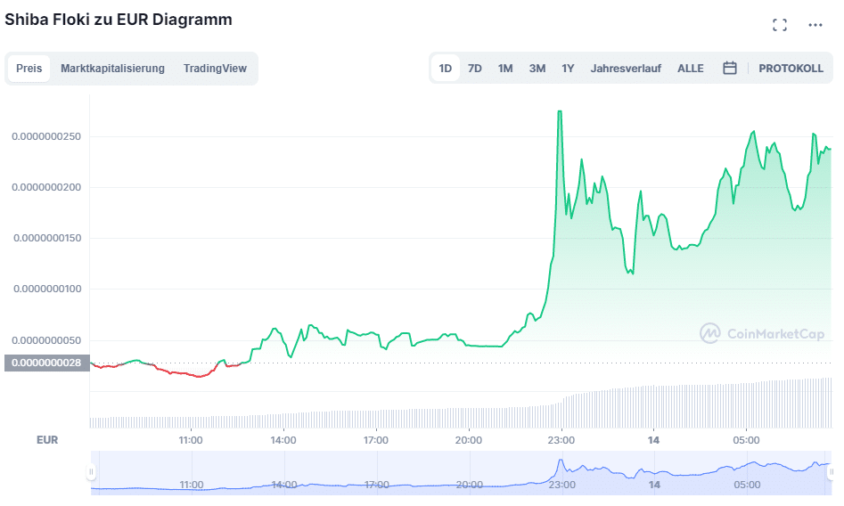Switch to Marktkapitalisierung tab
This screenshot has width=844, height=506.
(x=112, y=69)
